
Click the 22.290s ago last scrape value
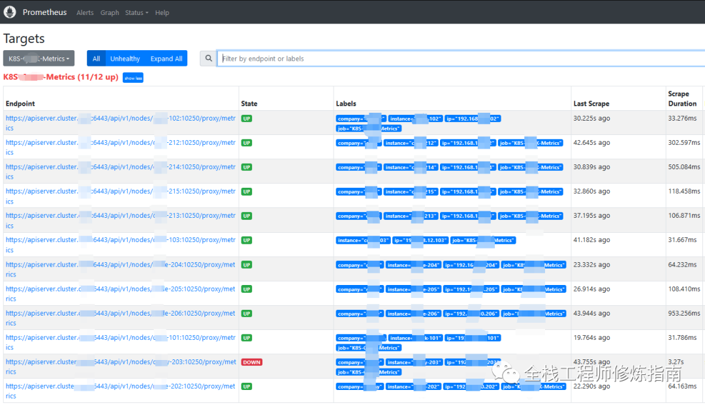(x=591, y=385)
